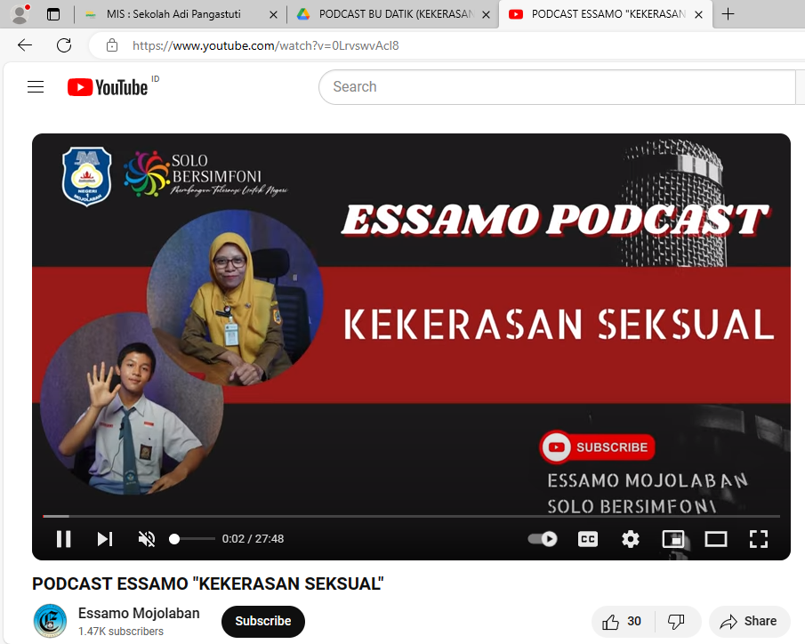Open video settings gear menu
Screen dimensions: 805x644
point(631,539)
